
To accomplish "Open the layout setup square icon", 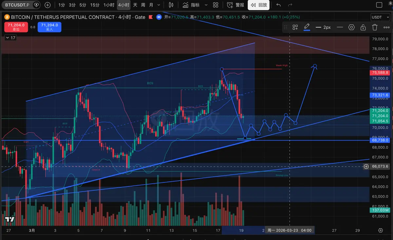I will (x=379, y=5).
